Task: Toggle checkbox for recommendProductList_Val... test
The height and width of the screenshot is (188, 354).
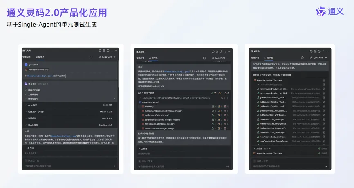Action: pos(324,89)
